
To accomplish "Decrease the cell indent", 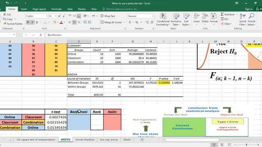I will tap(85, 22).
